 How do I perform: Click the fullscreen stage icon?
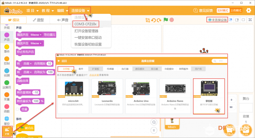(x=250, y=20)
